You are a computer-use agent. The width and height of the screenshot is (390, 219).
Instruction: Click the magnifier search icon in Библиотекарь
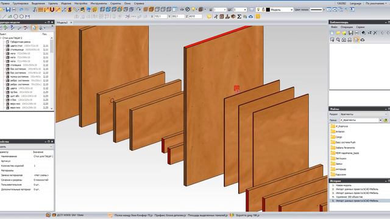(338, 40)
